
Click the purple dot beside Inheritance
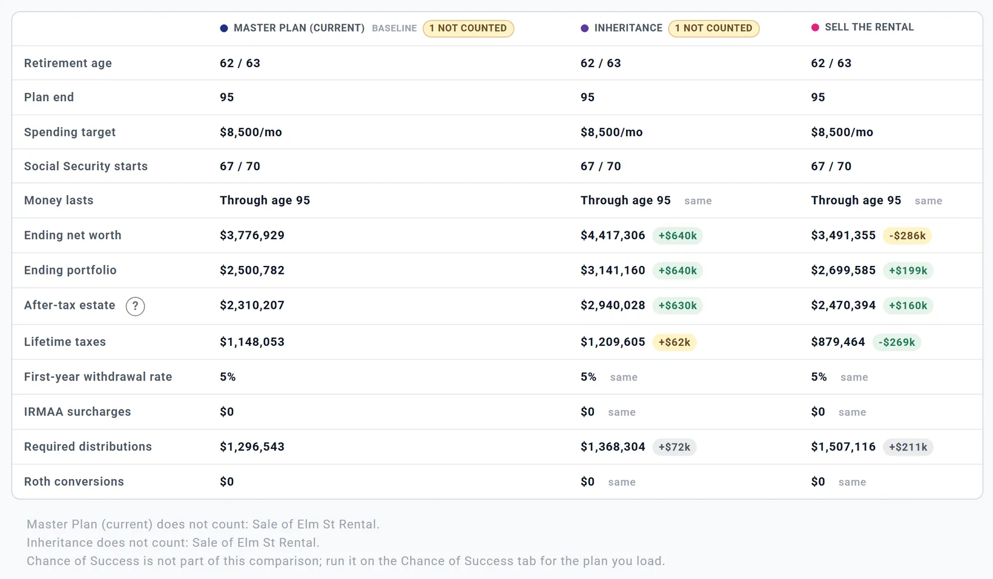click(x=584, y=28)
